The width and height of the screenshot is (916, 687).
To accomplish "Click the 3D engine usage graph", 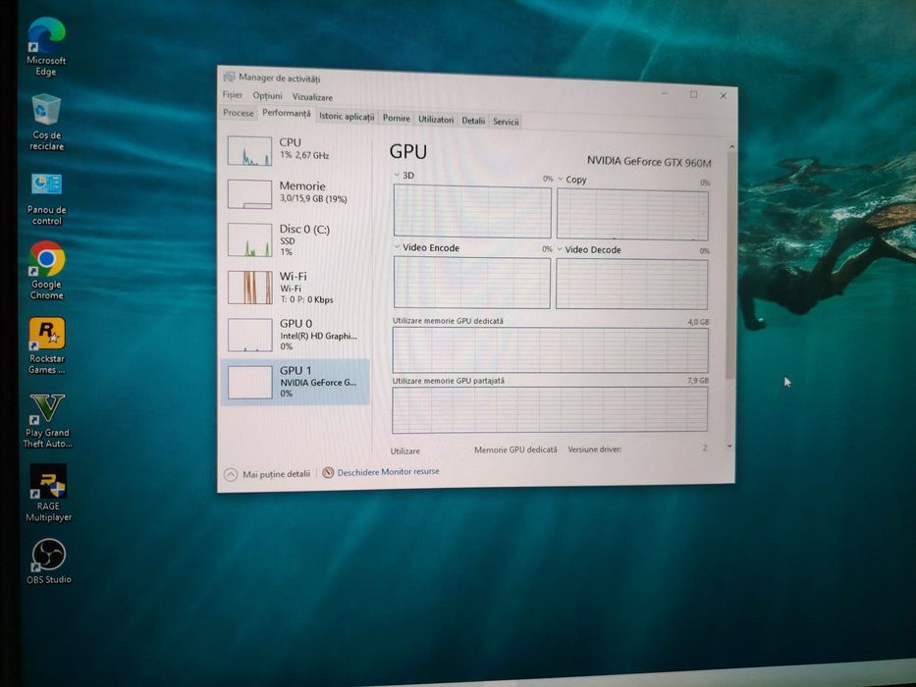I will (472, 211).
